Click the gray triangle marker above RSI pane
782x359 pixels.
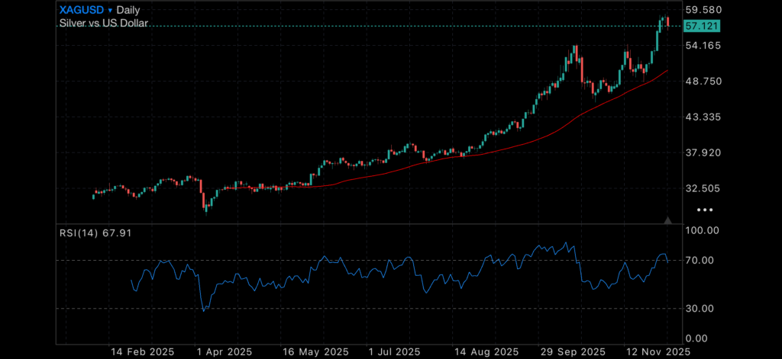[x=668, y=220]
